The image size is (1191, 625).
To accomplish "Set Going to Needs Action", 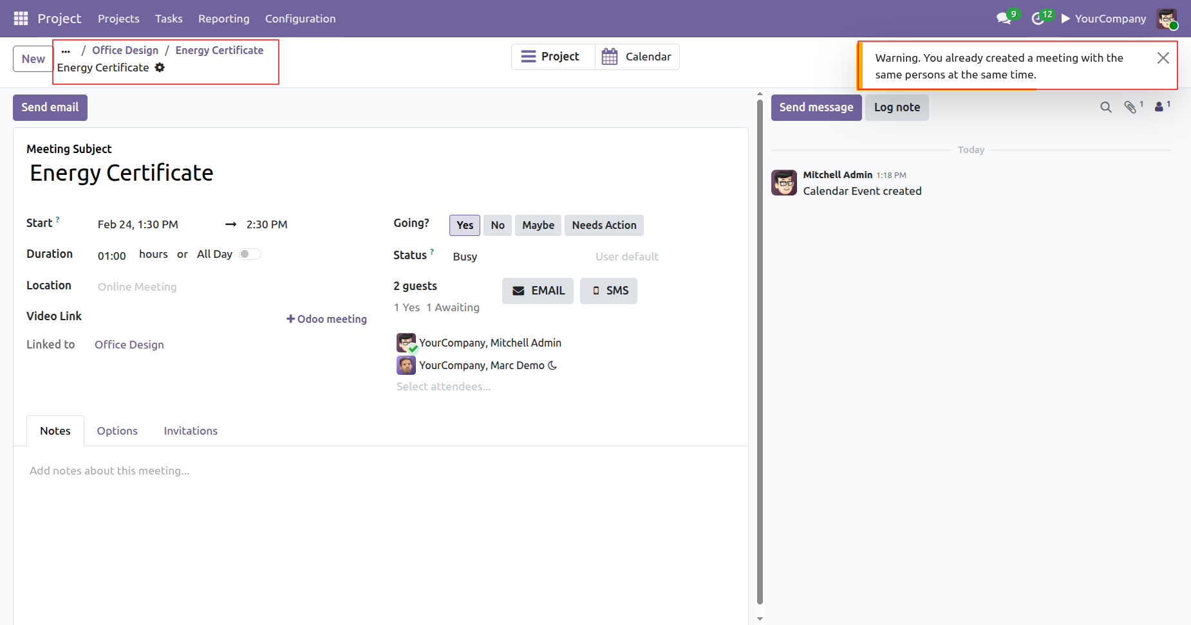I will coord(604,225).
